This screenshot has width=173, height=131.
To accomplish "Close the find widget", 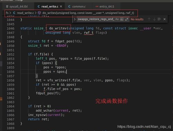I will tap(165, 19).
